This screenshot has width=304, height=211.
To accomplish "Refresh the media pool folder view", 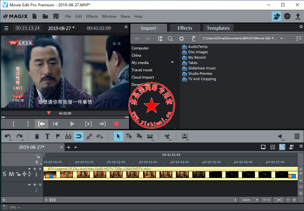I will click(x=194, y=39).
